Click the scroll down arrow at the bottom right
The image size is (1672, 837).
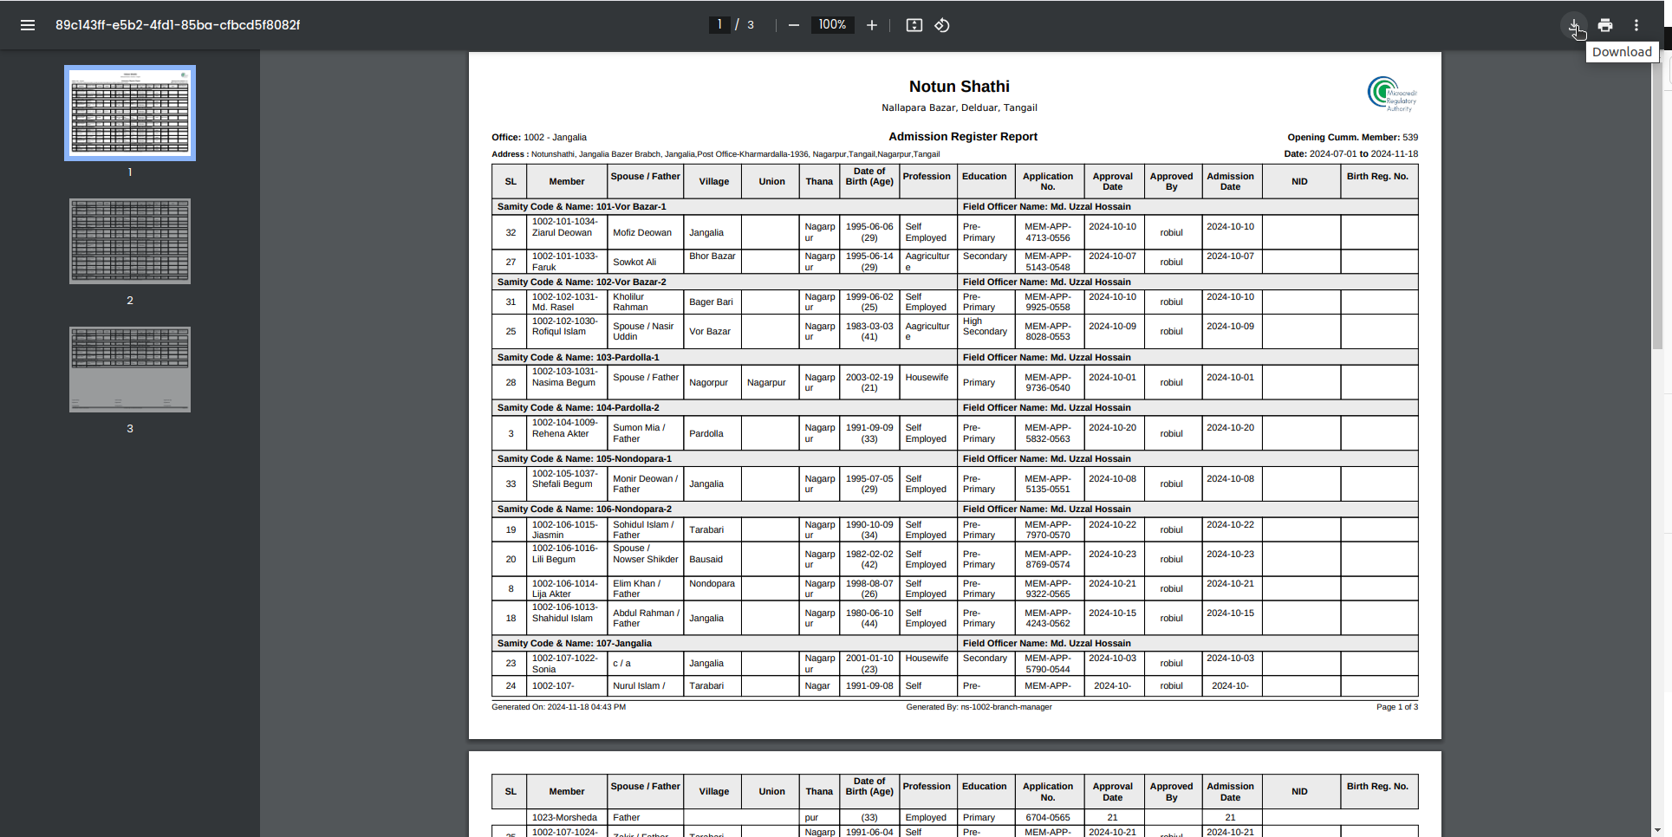pos(1657,830)
